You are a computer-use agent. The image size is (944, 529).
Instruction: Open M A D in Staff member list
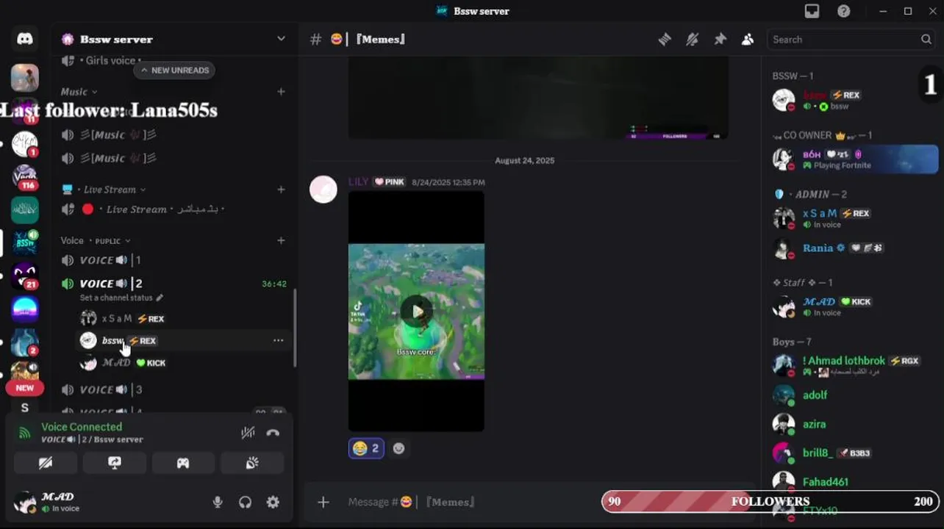(854, 307)
